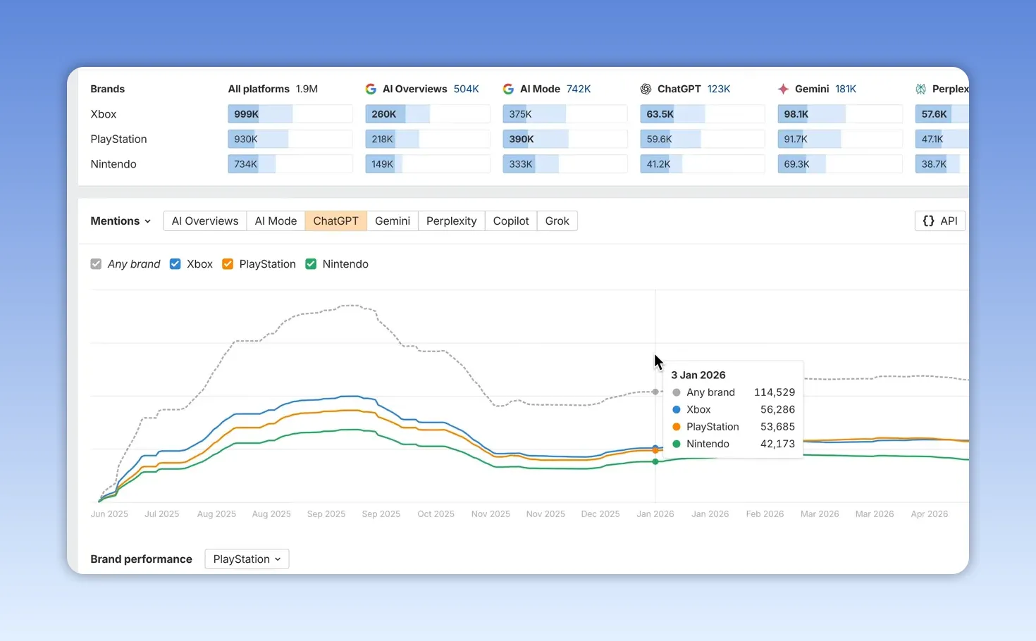Click the API button
Screen dimensions: 1036x641
click(x=940, y=221)
